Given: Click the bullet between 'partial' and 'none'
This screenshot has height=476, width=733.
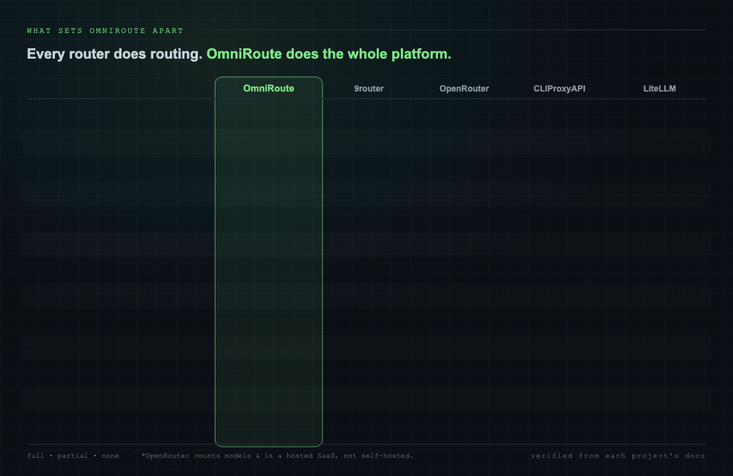Looking at the screenshot, I should point(95,456).
